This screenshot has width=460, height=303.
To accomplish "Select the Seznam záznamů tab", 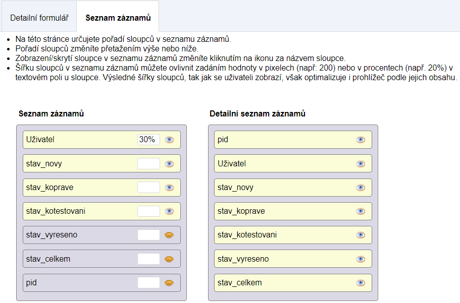I will tap(118, 18).
